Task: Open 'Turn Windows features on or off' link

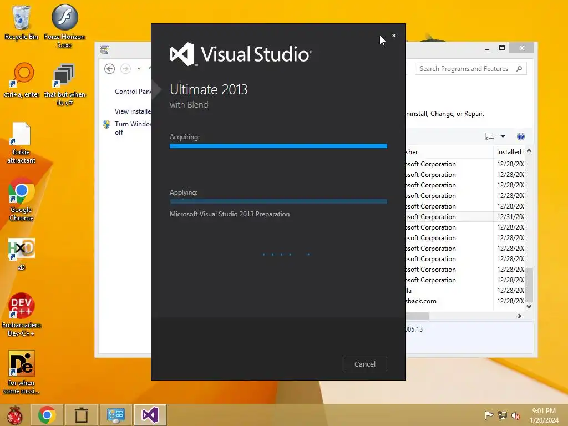Action: [x=133, y=128]
